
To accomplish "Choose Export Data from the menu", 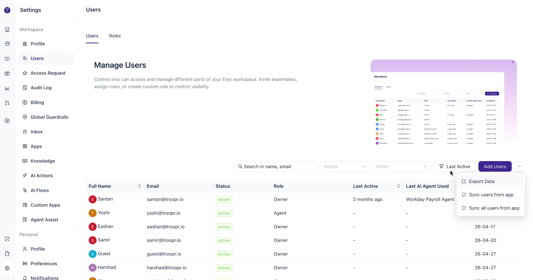I will pos(491,181).
